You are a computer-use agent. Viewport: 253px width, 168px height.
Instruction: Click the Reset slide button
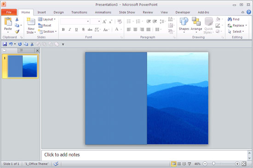(x=45, y=25)
